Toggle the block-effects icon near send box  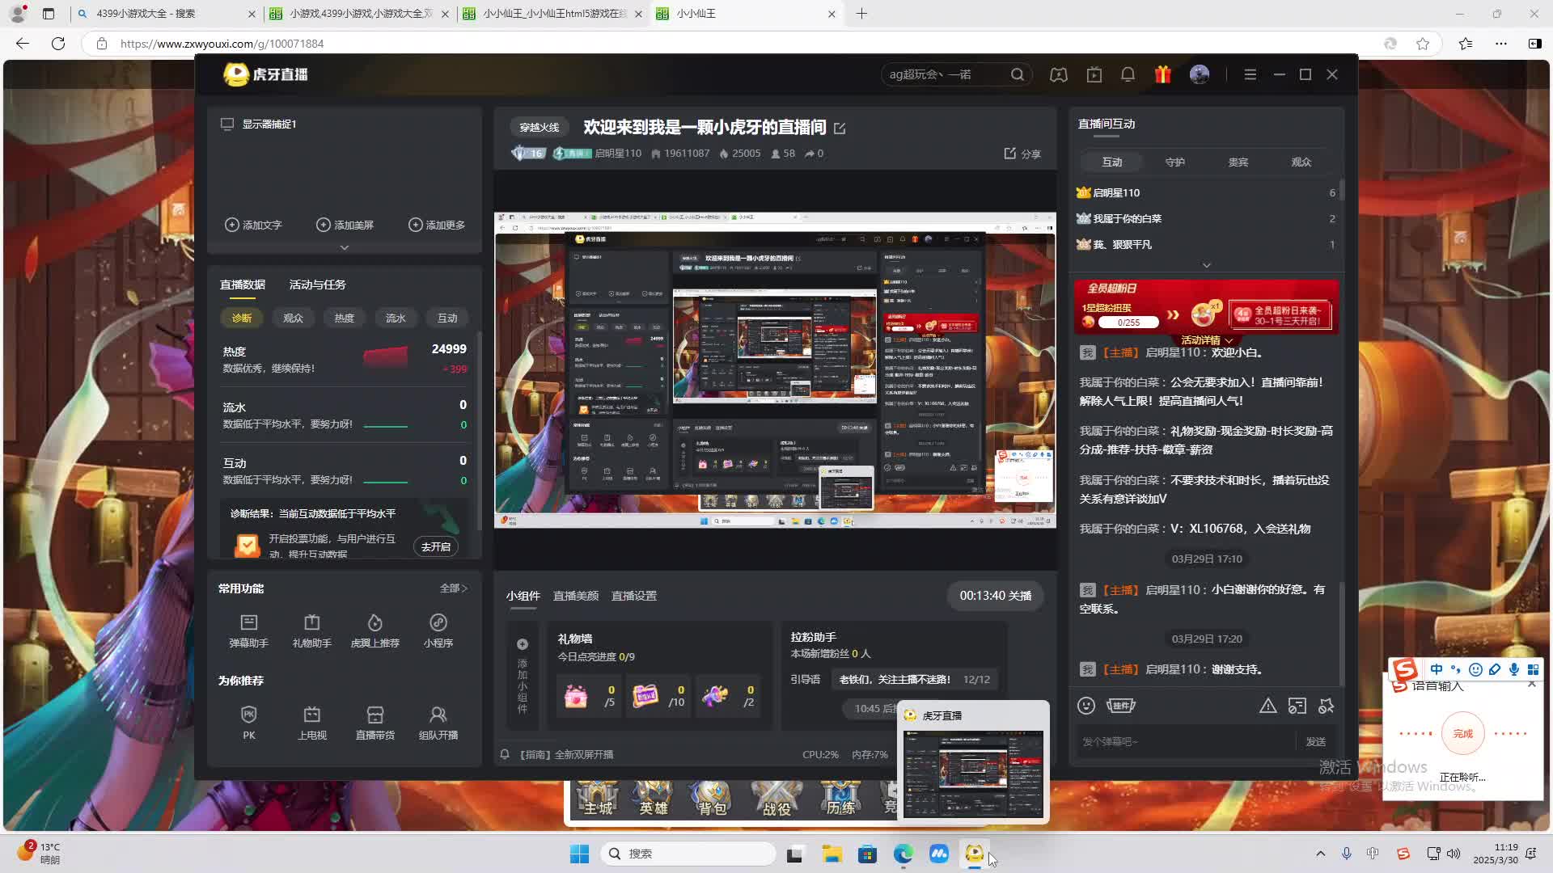1327,706
